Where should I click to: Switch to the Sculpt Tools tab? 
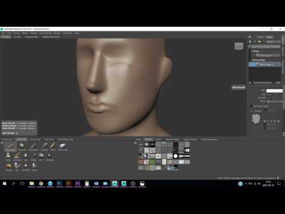click(x=7, y=140)
